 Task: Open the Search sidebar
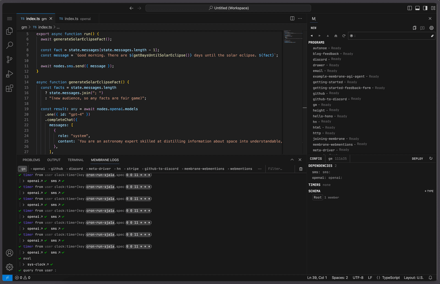[x=9, y=45]
